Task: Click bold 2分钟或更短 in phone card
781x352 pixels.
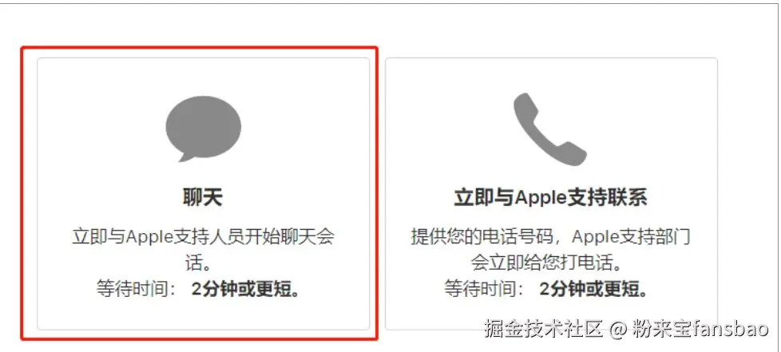Action: point(589,289)
